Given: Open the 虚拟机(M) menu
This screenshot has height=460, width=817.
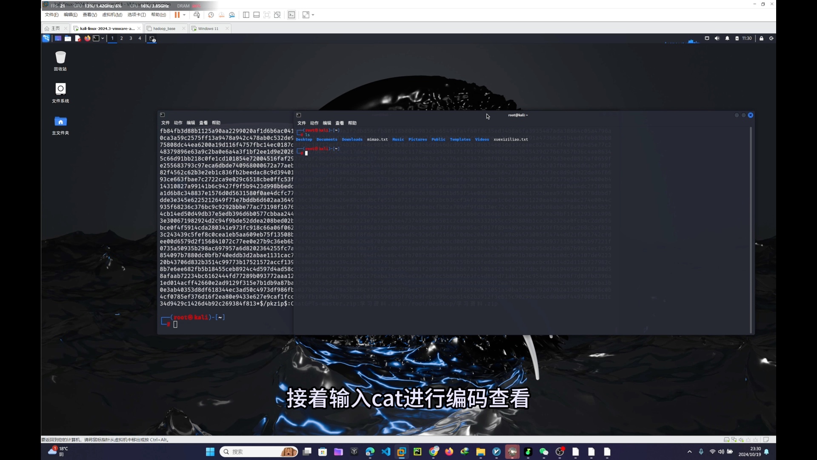Looking at the screenshot, I should [112, 15].
